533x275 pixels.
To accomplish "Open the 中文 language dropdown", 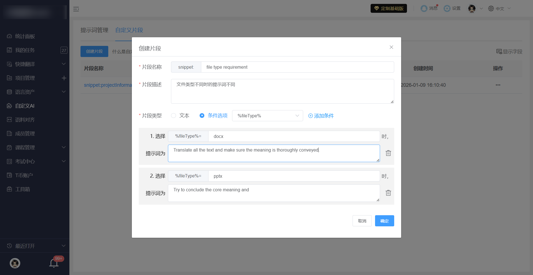I will (x=499, y=9).
